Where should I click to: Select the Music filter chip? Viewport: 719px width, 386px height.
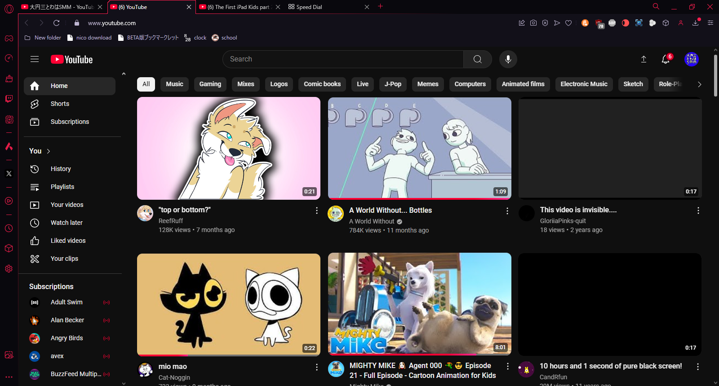(x=174, y=84)
